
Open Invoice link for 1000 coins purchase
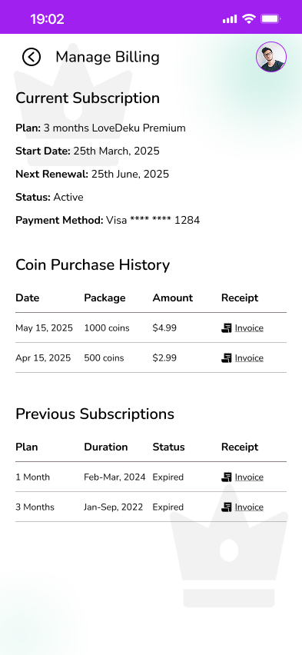249,328
